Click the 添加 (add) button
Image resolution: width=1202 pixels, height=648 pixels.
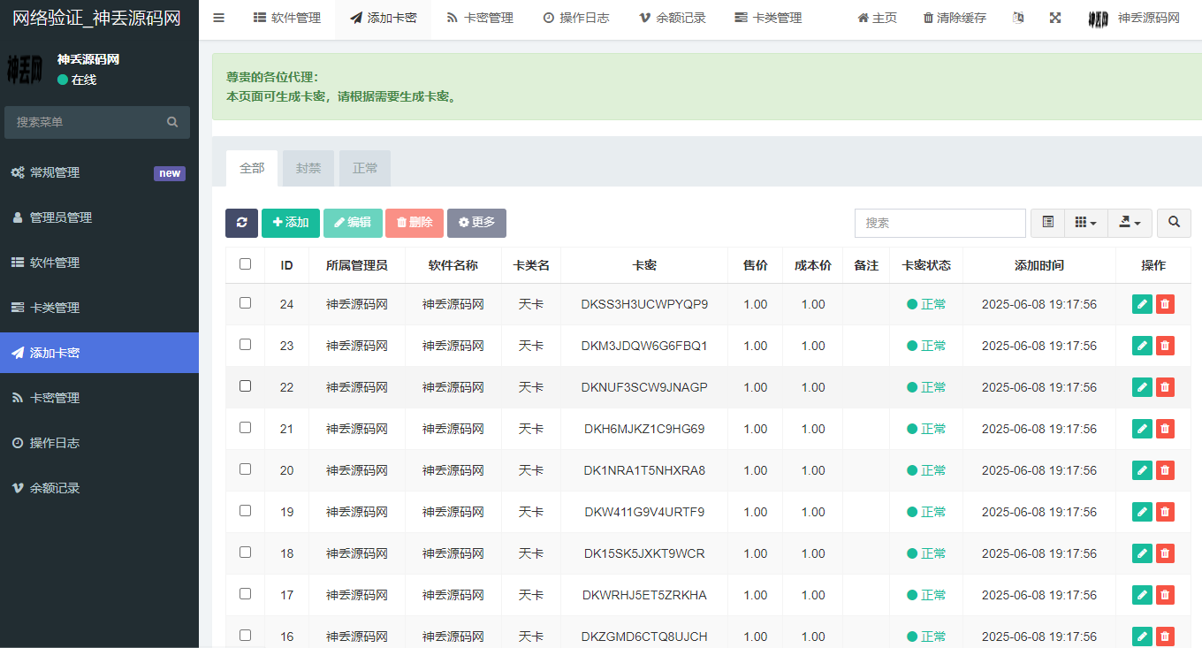click(291, 223)
